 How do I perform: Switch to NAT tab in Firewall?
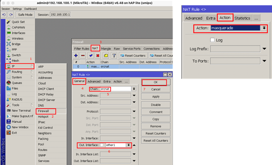coord(95,48)
